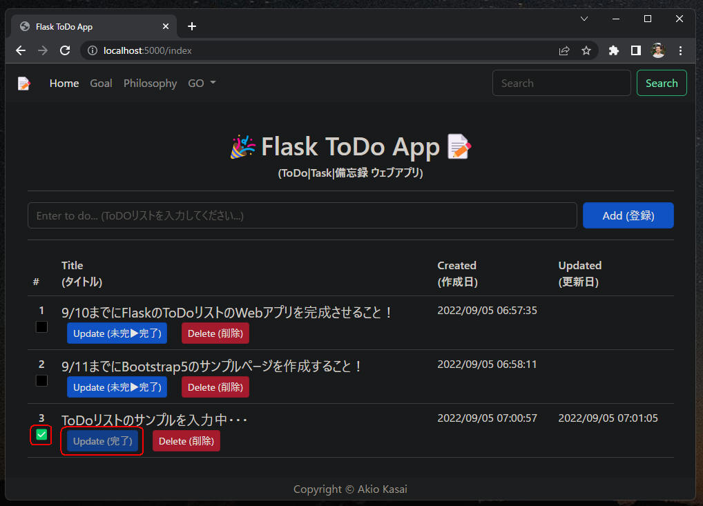703x506 pixels.
Task: Focus the Enter to do input field
Action: (x=302, y=215)
